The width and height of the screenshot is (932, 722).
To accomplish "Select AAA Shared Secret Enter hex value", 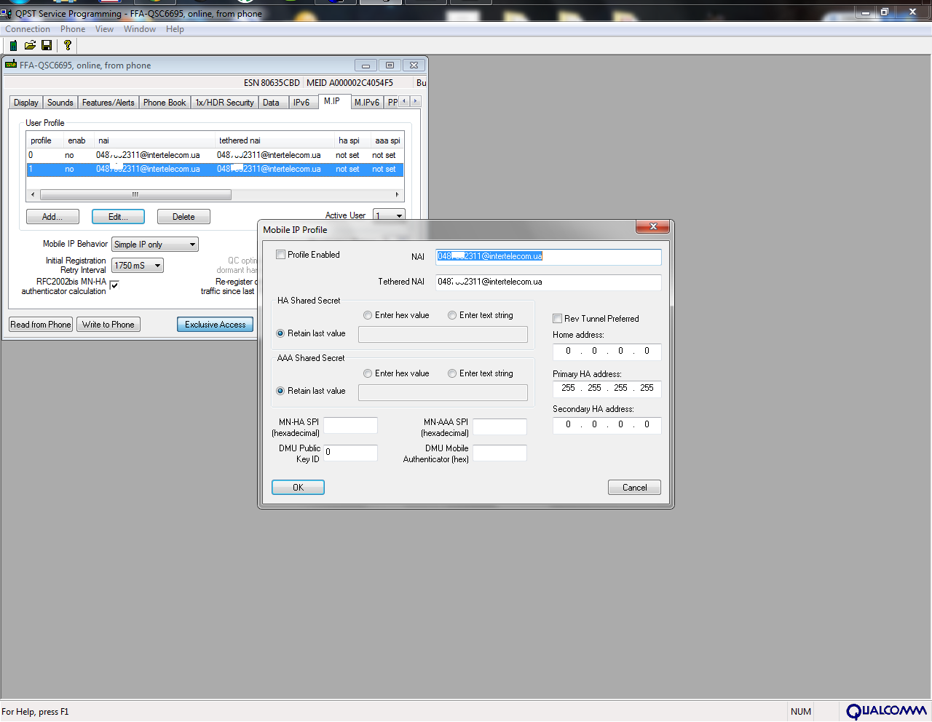I will (x=368, y=373).
